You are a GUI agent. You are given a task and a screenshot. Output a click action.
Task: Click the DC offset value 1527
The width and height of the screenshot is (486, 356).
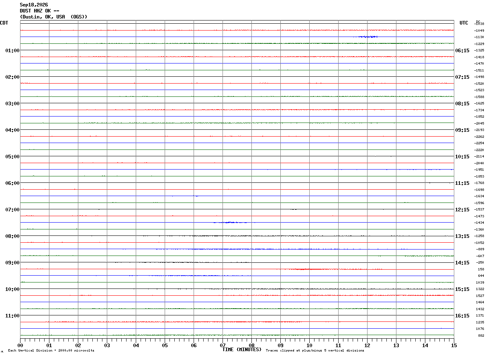480,296
